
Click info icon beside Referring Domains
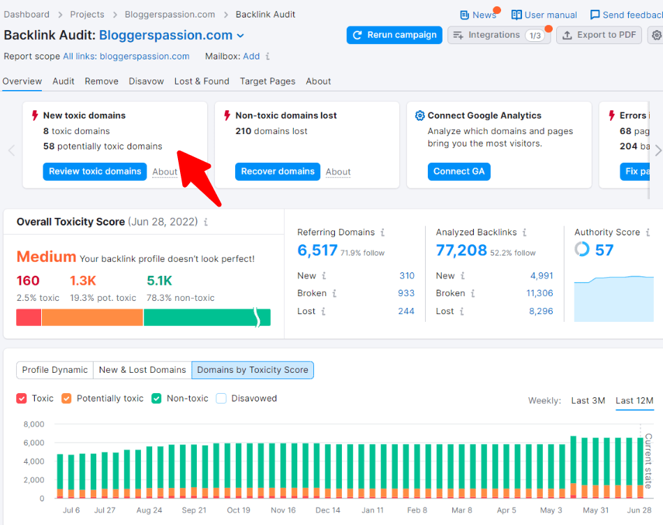(382, 232)
